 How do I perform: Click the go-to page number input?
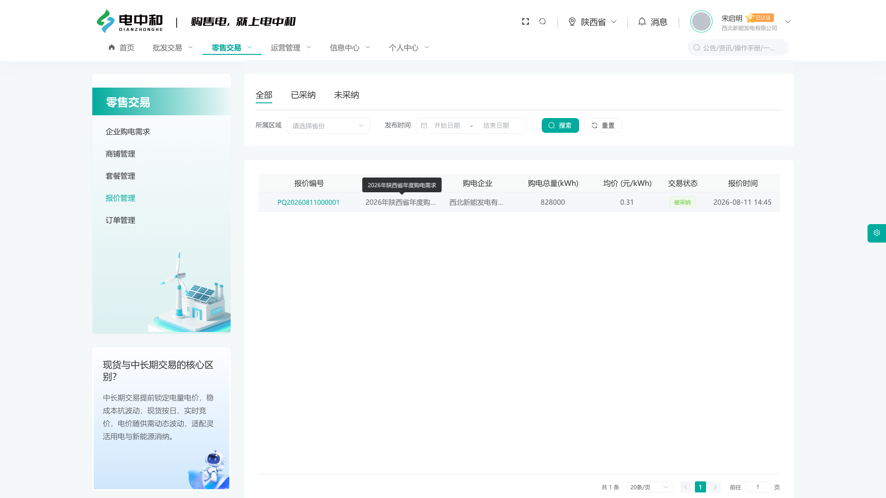(x=757, y=487)
